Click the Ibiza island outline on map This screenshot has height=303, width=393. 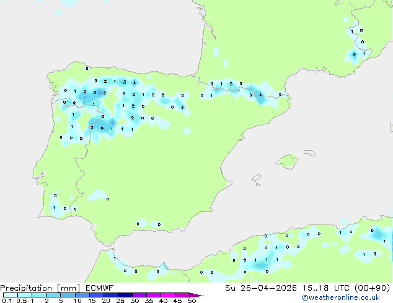click(x=257, y=178)
